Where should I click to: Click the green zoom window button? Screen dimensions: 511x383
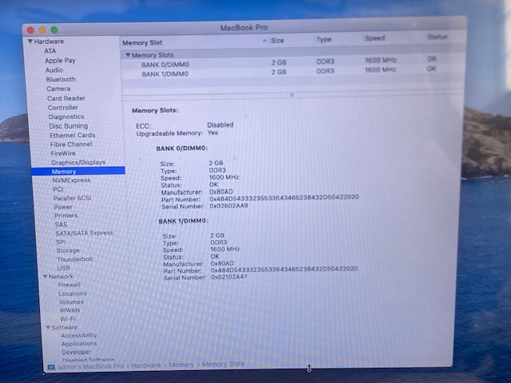(54, 30)
